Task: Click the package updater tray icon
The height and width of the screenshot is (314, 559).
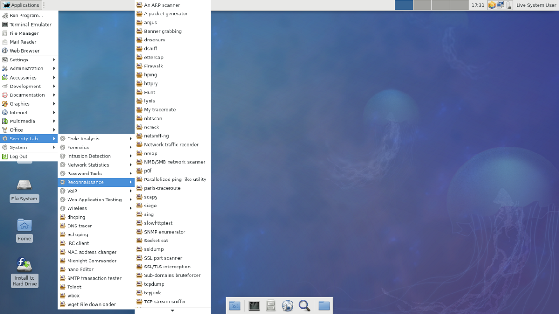Action: coord(491,5)
